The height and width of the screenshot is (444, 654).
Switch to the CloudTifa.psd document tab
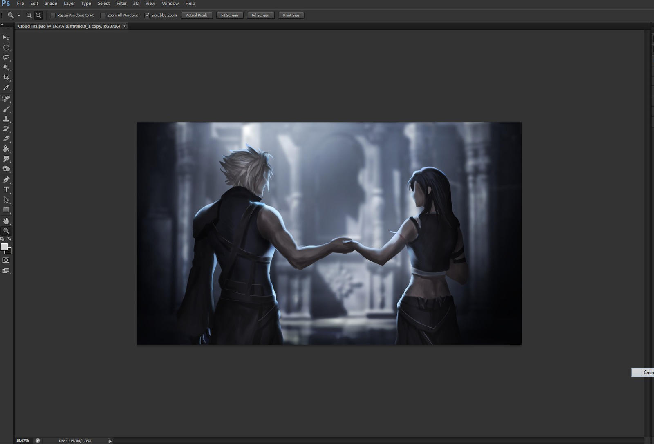click(x=69, y=26)
